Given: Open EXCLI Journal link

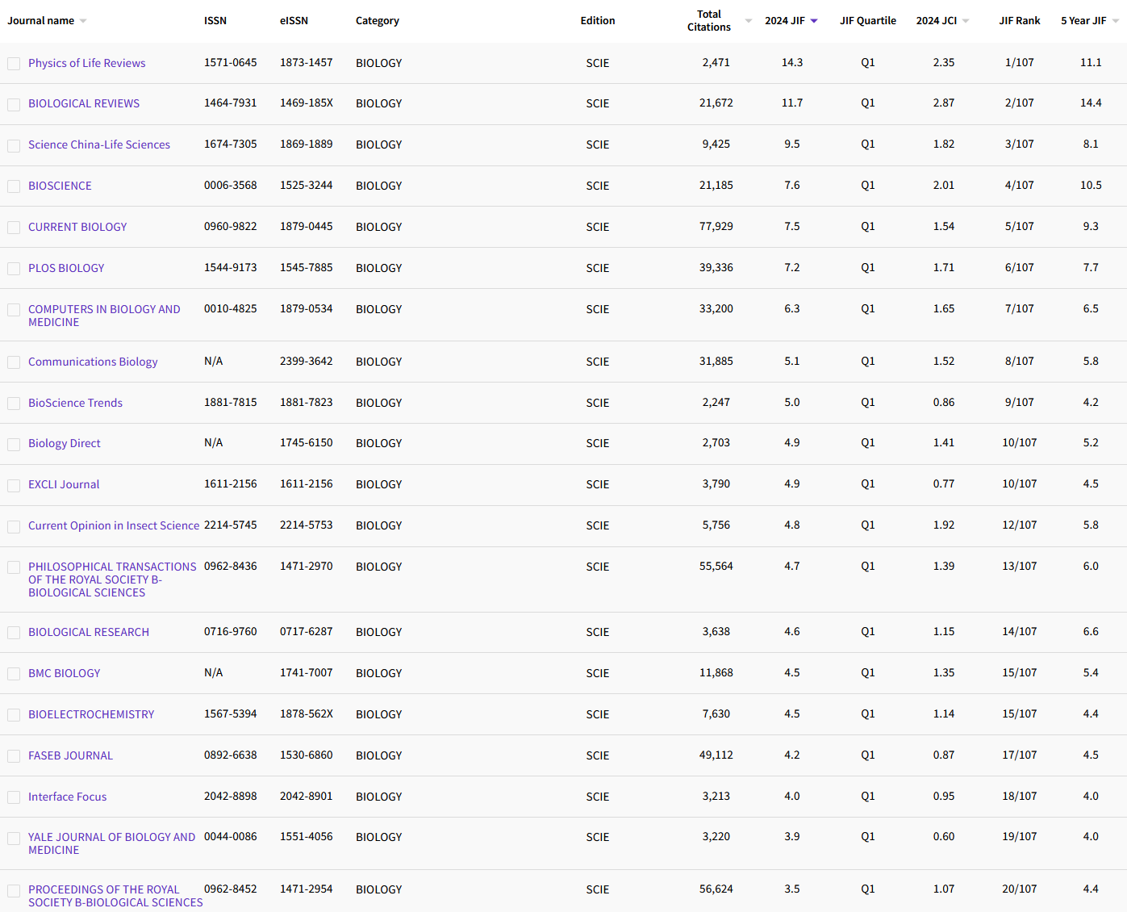Looking at the screenshot, I should (x=64, y=484).
